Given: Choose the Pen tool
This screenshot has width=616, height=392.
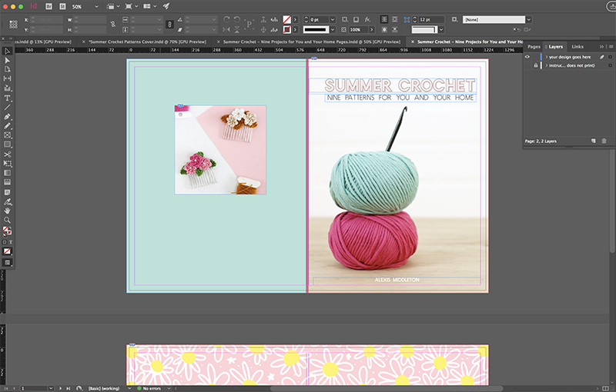Looking at the screenshot, I should tap(7, 116).
